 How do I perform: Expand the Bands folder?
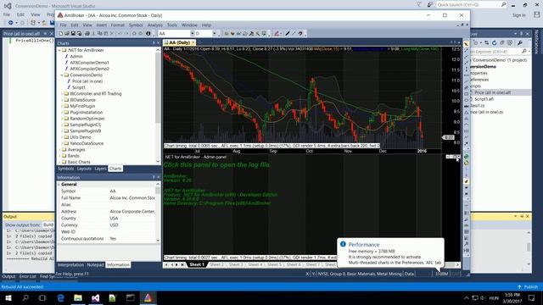pyautogui.click(x=59, y=156)
